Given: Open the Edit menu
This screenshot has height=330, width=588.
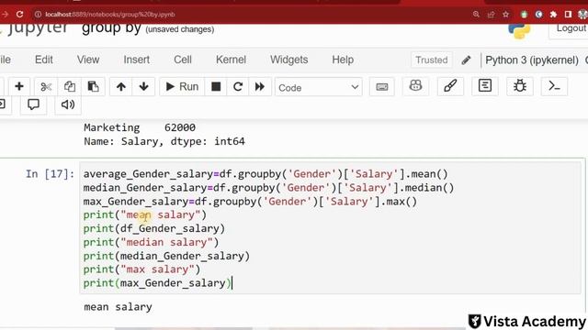Looking at the screenshot, I should coord(44,60).
